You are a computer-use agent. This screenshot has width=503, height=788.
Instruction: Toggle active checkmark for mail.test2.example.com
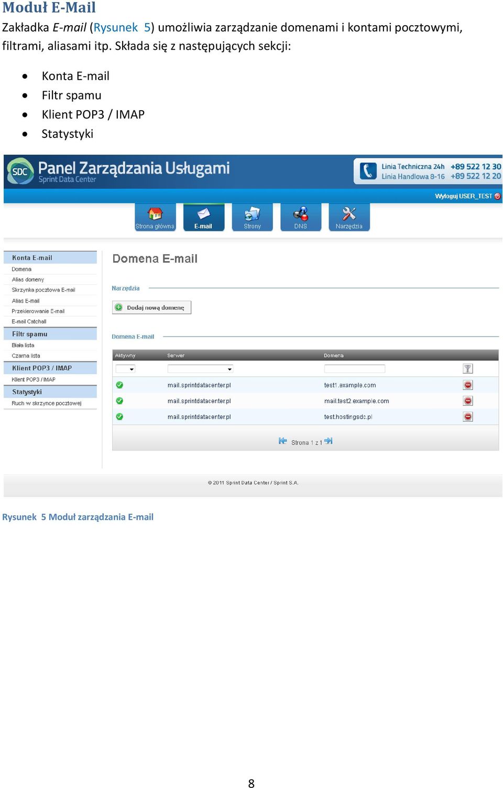[119, 401]
